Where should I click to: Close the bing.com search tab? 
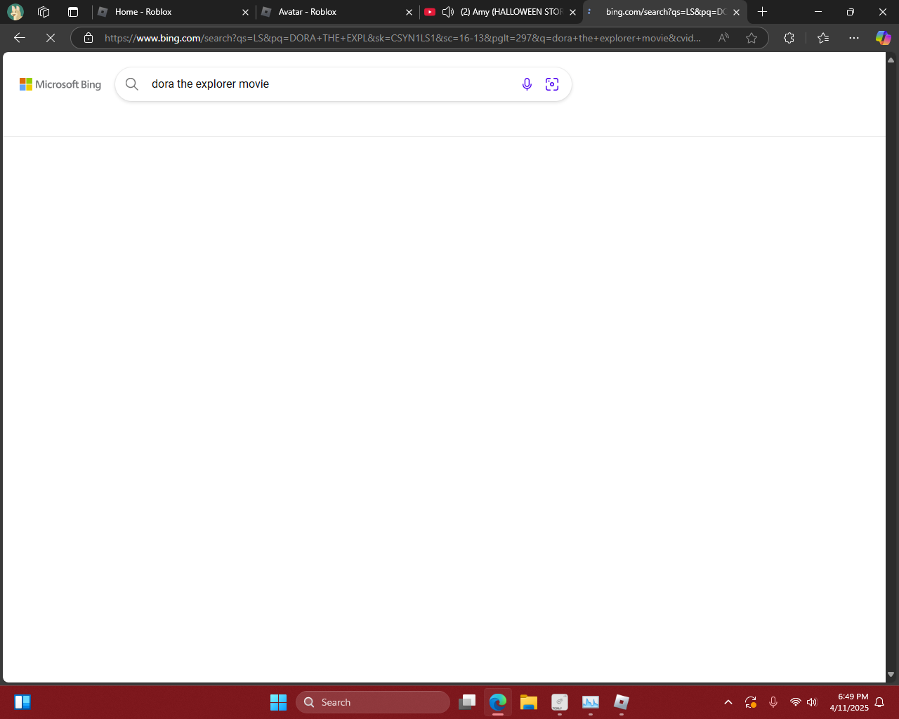[x=736, y=12]
